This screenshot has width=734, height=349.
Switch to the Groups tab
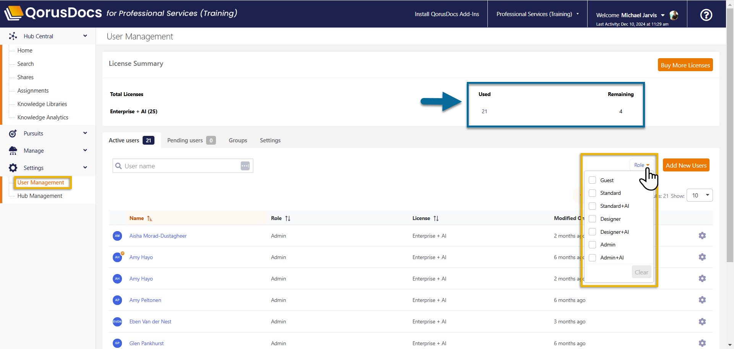coord(238,140)
